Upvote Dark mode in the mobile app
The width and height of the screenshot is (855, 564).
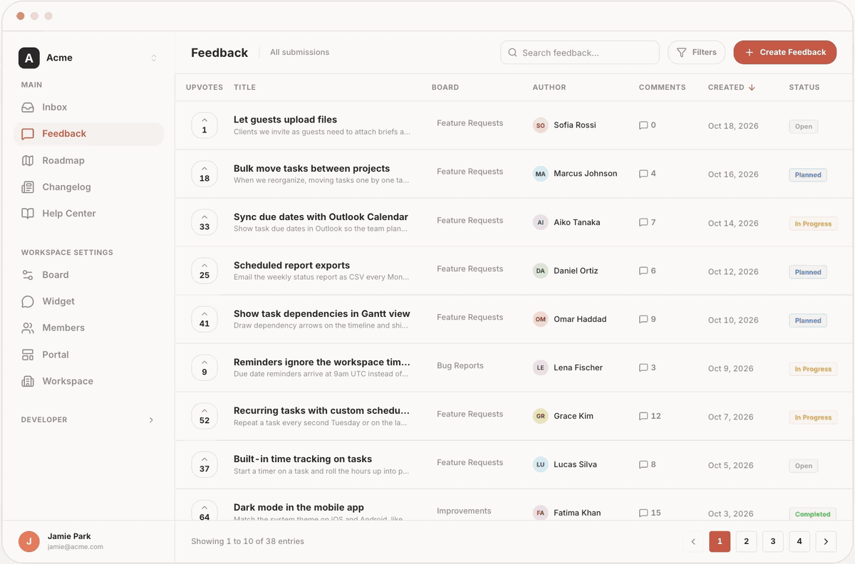click(204, 511)
